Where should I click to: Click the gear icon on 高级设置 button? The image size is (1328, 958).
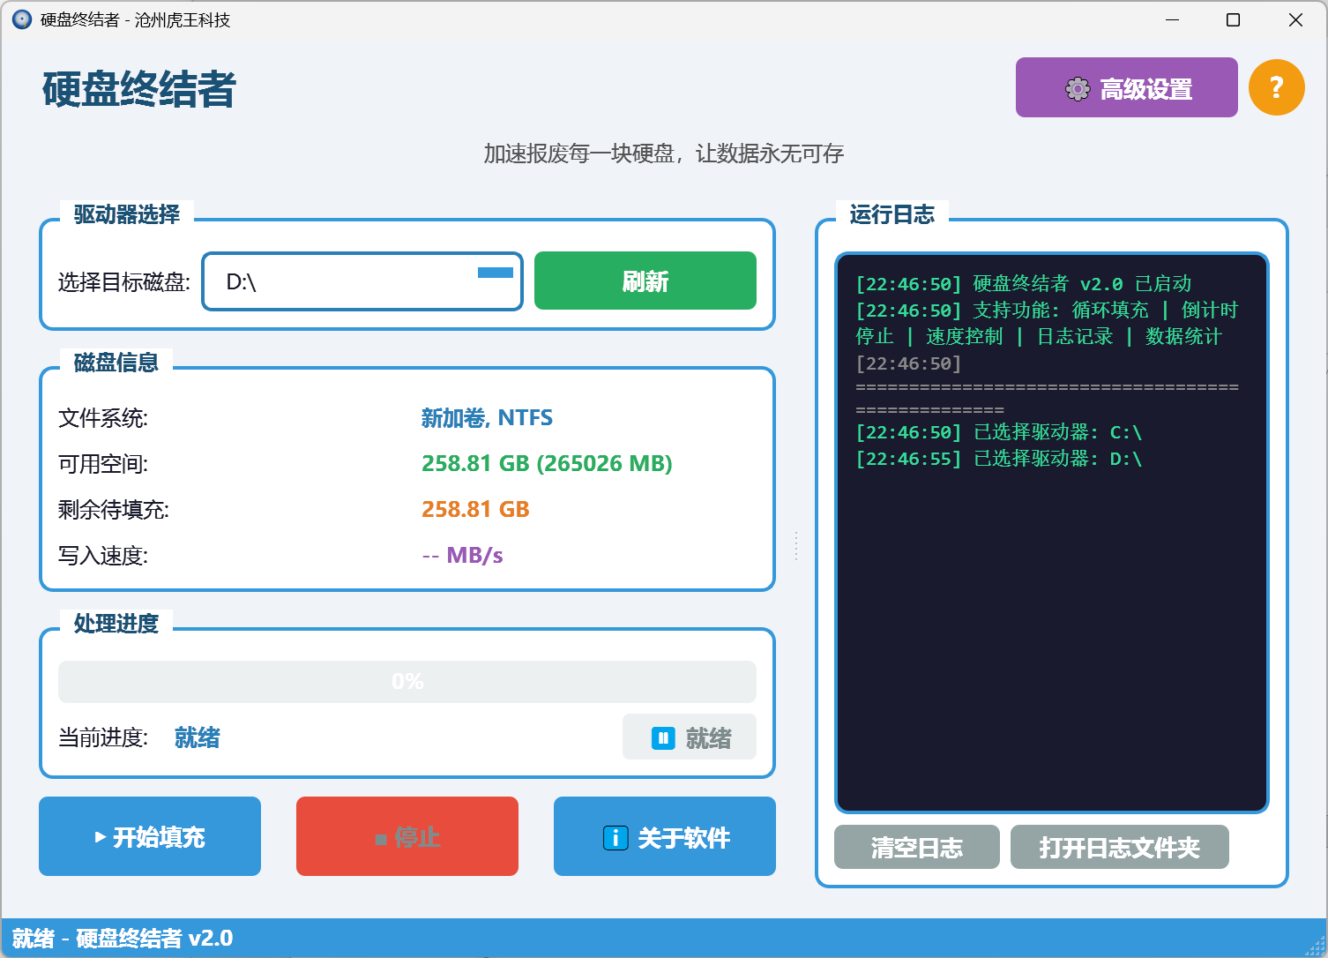point(1077,88)
